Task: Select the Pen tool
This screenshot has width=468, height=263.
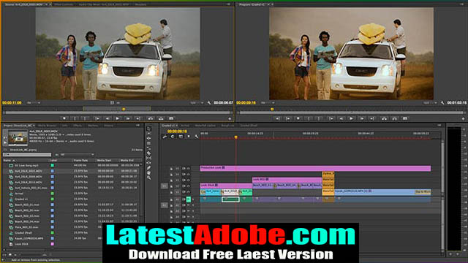Action: pos(148,168)
